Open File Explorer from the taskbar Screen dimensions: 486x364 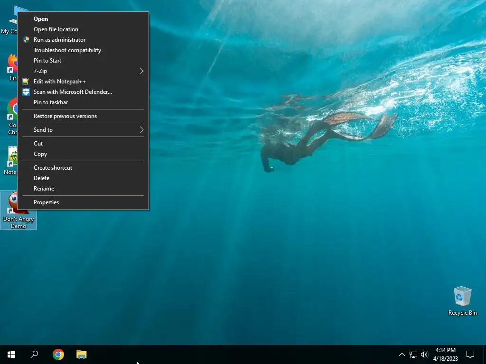point(82,355)
